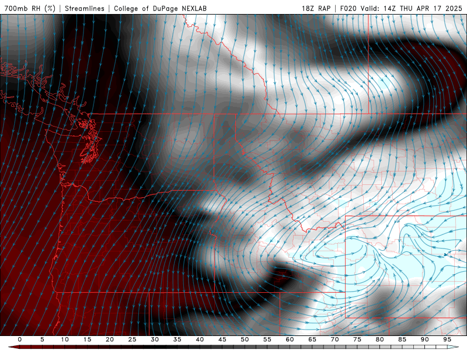Click the colorbar tick label "55"

(x=267, y=339)
